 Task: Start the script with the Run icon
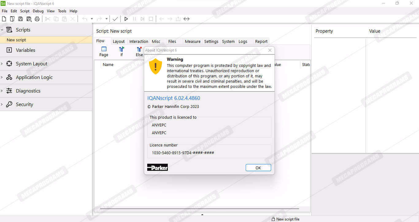coord(126,19)
